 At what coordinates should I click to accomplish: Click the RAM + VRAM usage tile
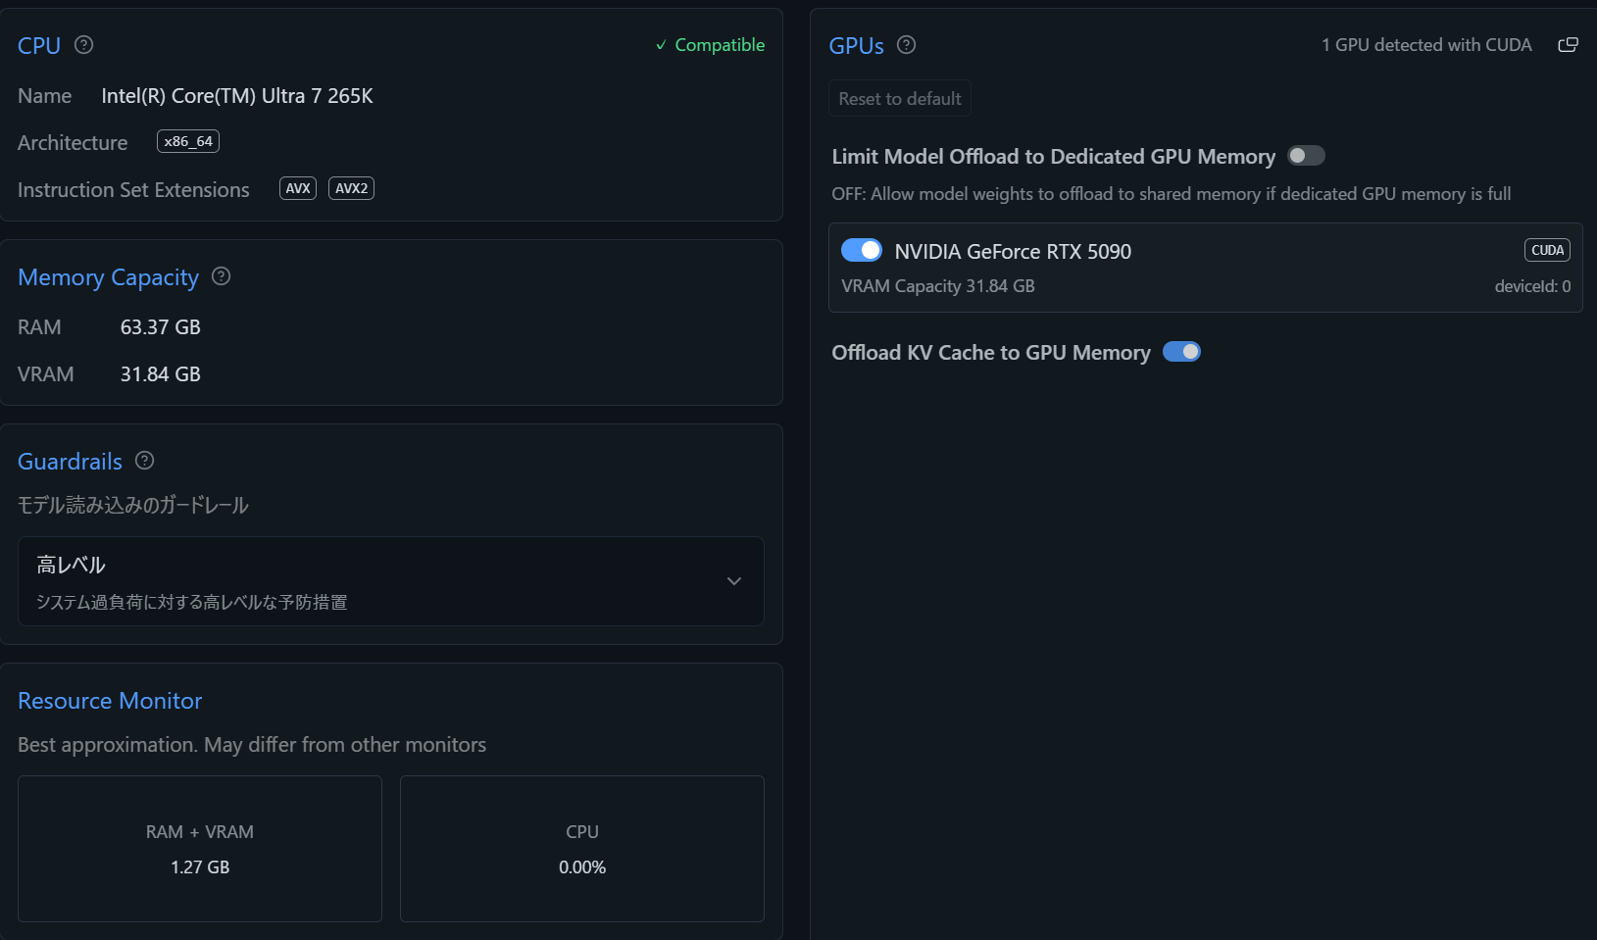point(200,849)
